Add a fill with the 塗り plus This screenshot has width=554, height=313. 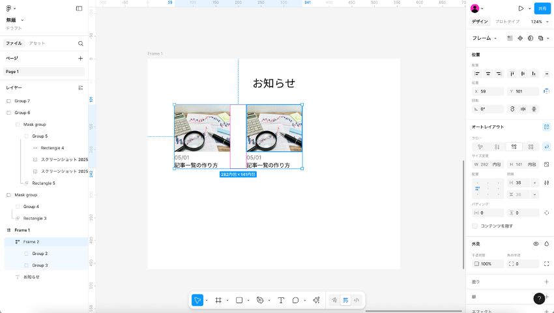click(x=547, y=282)
